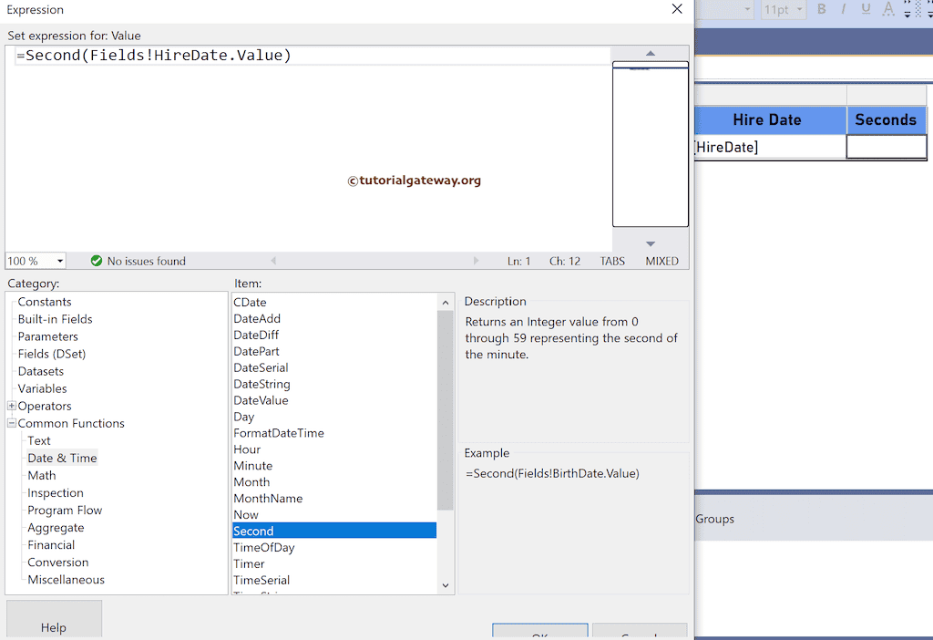
Task: Click the No issues found status icon
Action: 97,261
